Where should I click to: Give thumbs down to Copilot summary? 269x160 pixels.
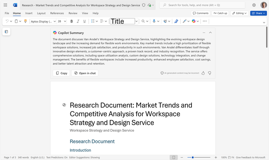(x=209, y=73)
